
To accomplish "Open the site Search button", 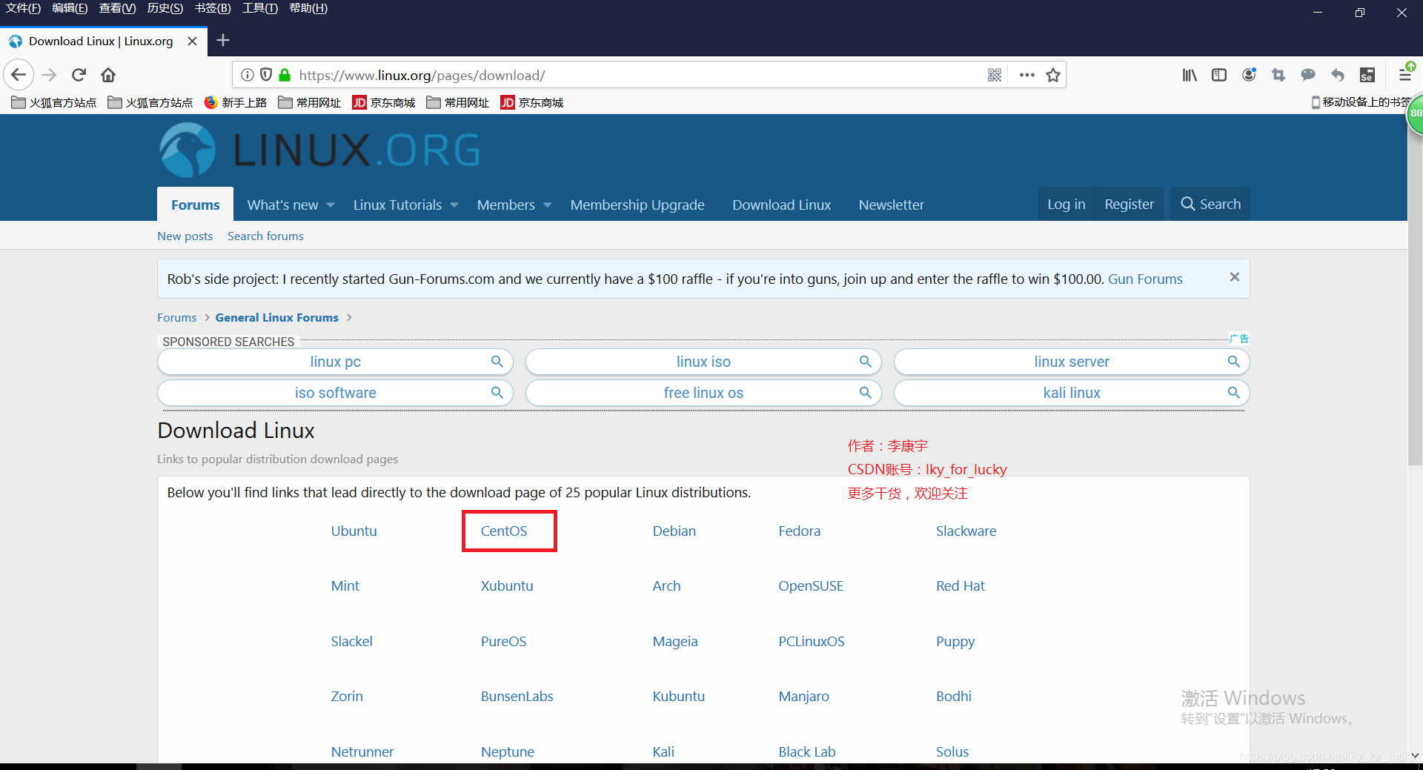I will [1210, 204].
